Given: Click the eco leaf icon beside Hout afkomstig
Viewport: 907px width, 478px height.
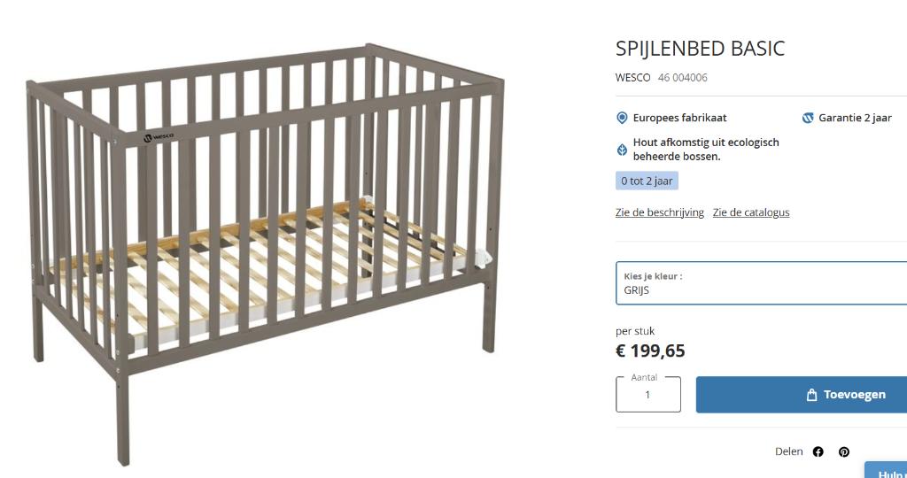Looking at the screenshot, I should click(x=622, y=149).
